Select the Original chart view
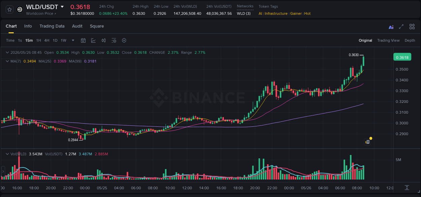This screenshot has height=197, width=421. 365,40
